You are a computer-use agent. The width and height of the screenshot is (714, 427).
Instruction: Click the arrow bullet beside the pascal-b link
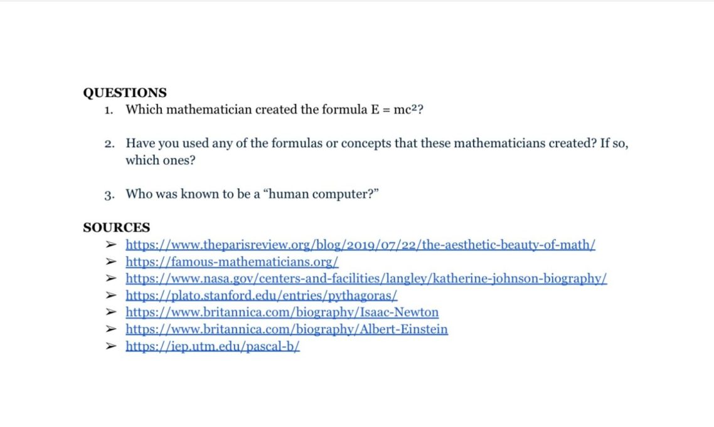click(x=111, y=346)
